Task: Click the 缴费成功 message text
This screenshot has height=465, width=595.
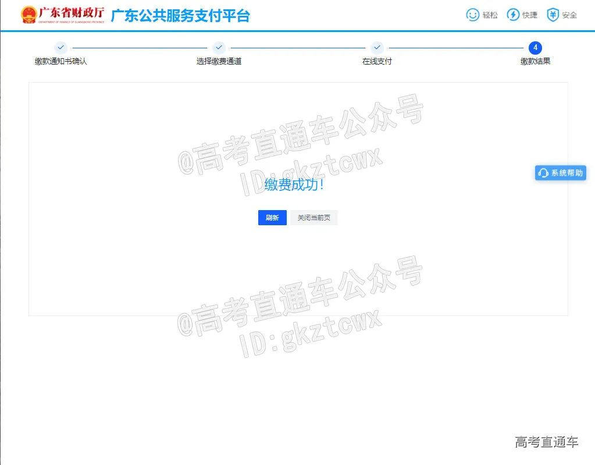Action: (294, 185)
